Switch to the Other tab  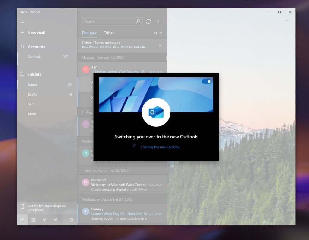109,33
